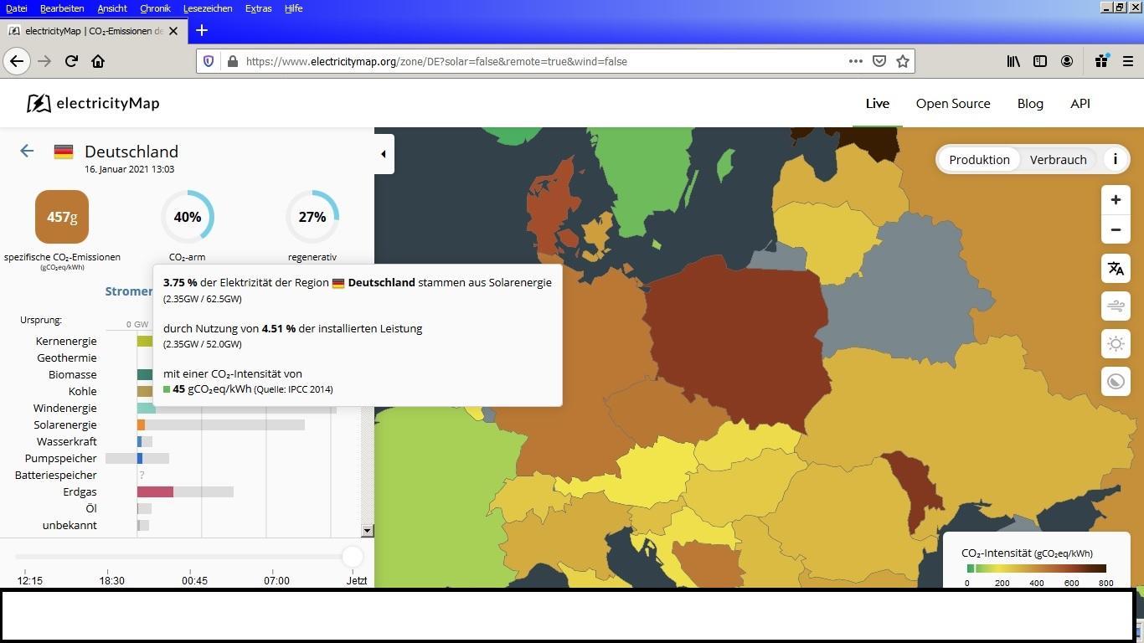Zoom out on the map
Viewport: 1144px width, 643px height.
pos(1116,229)
